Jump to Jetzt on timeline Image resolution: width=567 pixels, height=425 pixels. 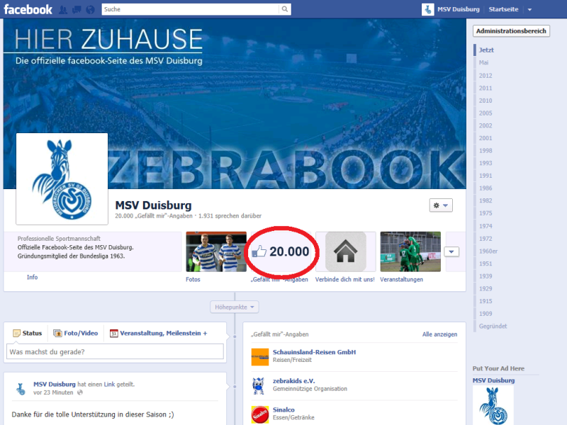(x=486, y=50)
